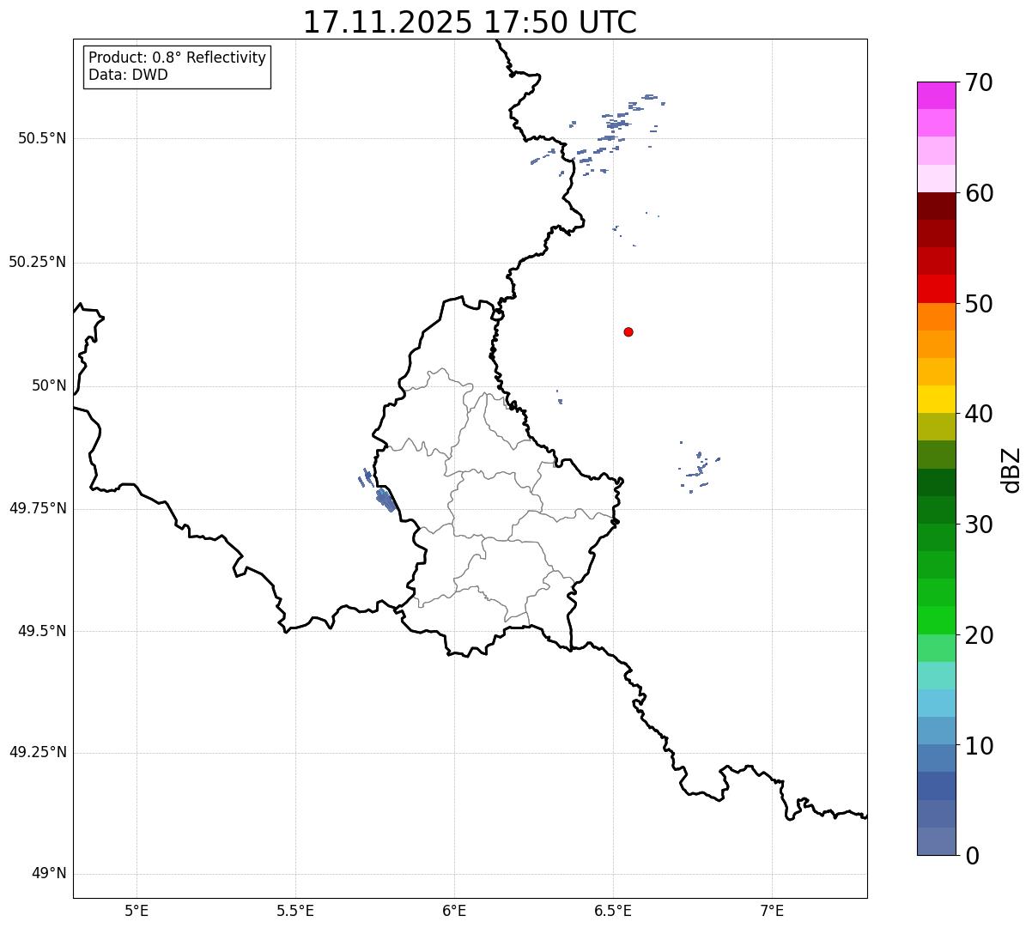This screenshot has height=928, width=1032.
Task: Click the red station marker dot
Action: point(628,331)
